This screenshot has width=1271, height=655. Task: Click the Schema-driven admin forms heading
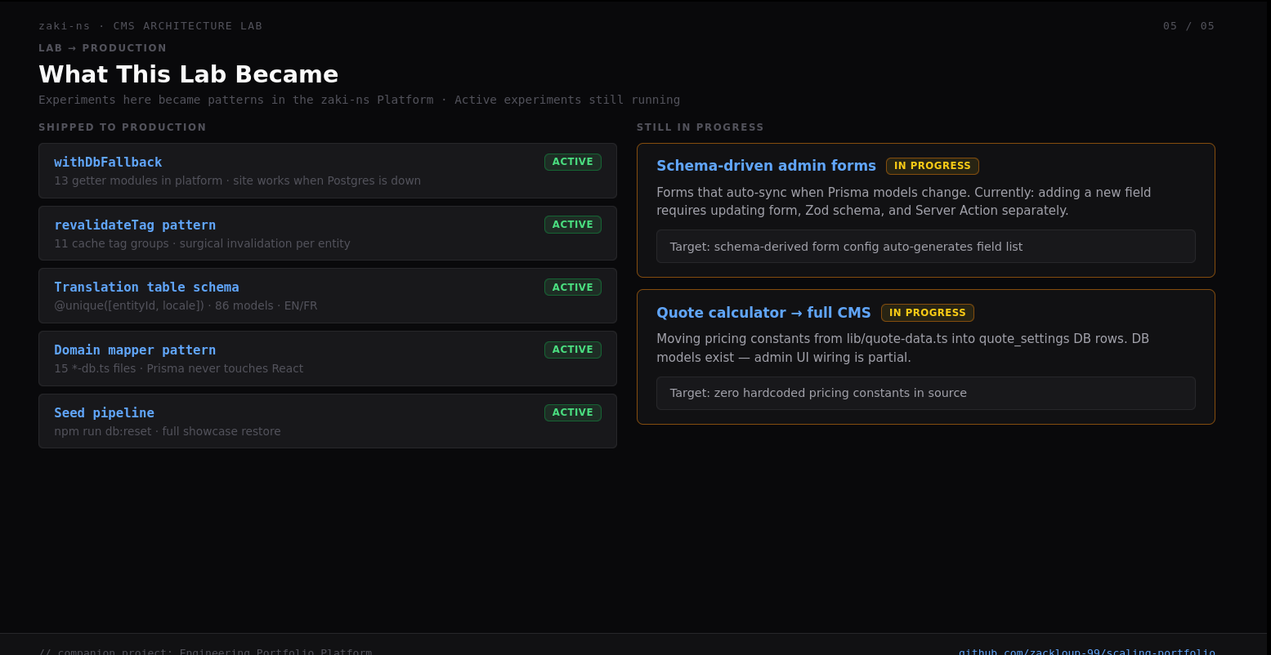(x=766, y=166)
